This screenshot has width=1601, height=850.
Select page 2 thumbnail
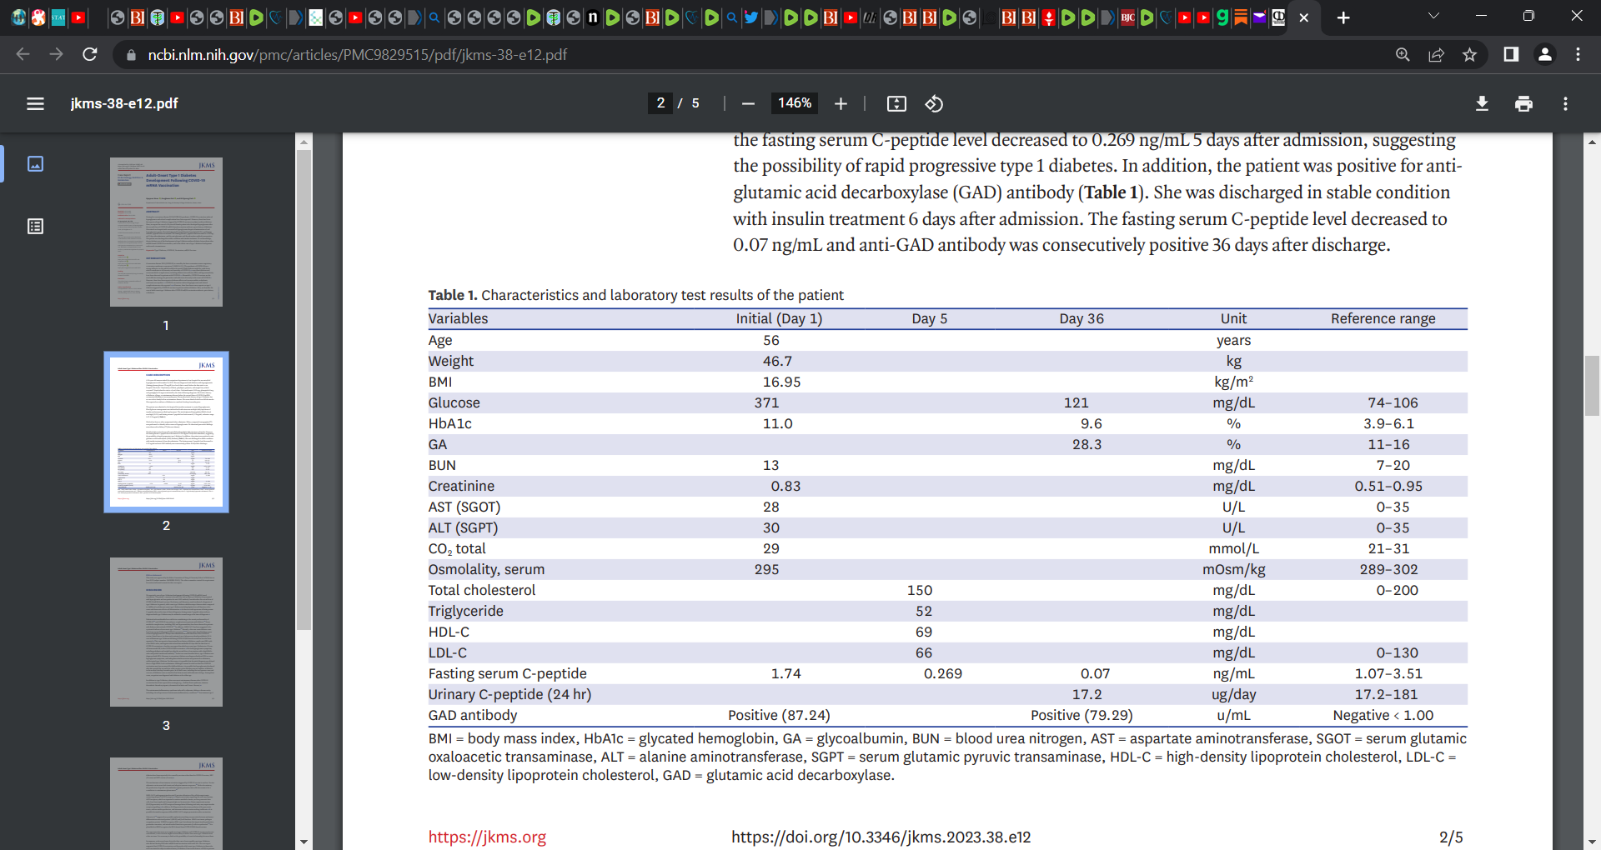point(166,432)
